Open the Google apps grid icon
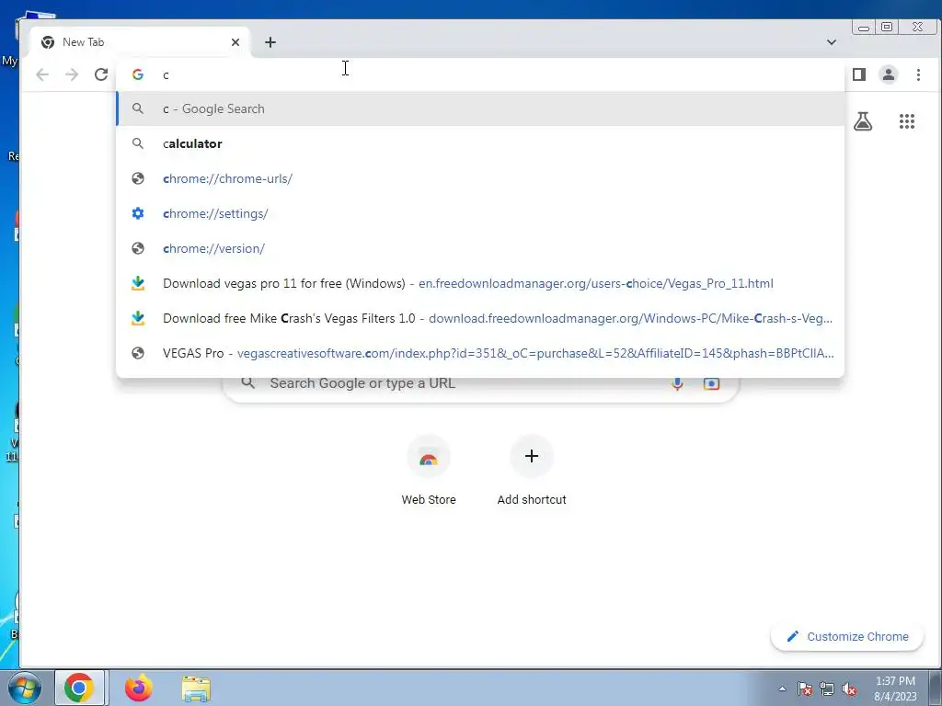The image size is (942, 706). pos(906,122)
